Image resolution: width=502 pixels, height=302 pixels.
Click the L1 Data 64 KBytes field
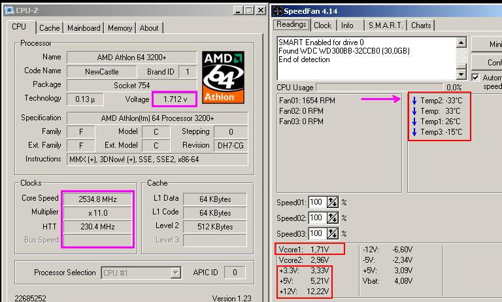click(x=215, y=199)
